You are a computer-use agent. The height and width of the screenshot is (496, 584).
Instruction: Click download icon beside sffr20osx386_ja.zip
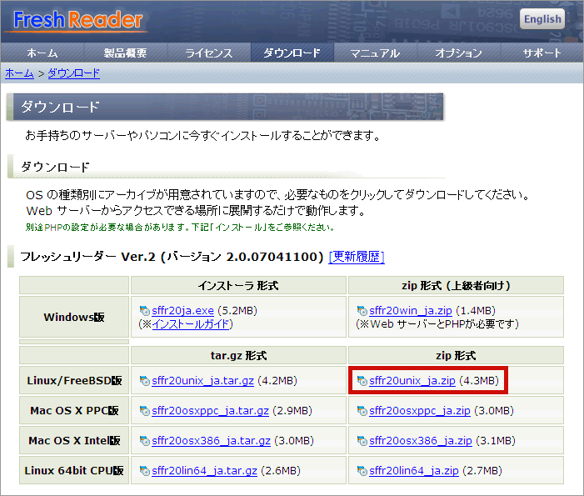pos(362,441)
